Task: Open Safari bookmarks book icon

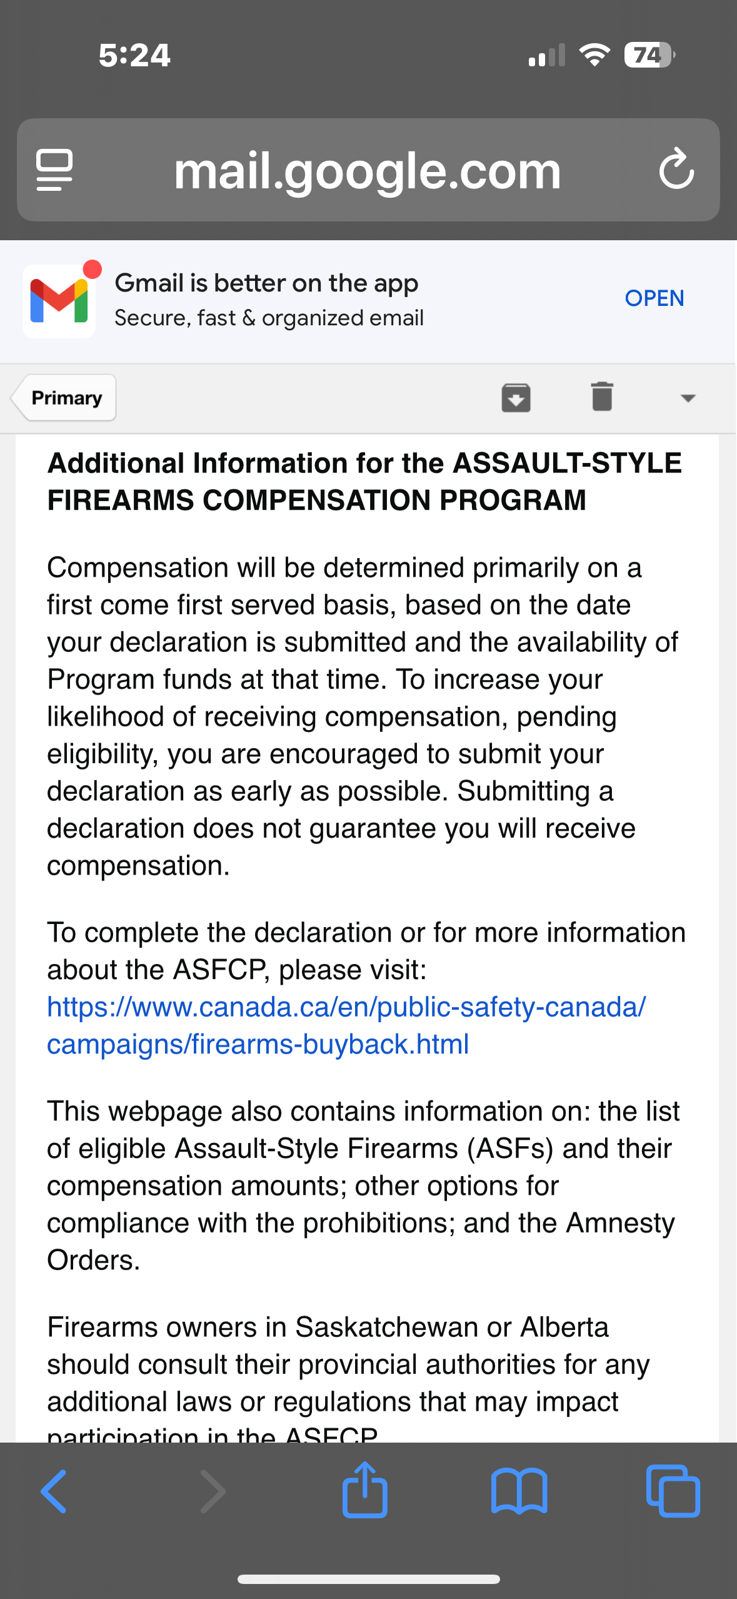Action: pyautogui.click(x=519, y=1491)
